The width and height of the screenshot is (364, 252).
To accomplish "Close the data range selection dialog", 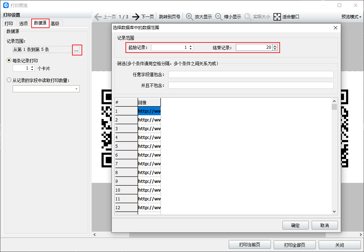I will [336, 28].
